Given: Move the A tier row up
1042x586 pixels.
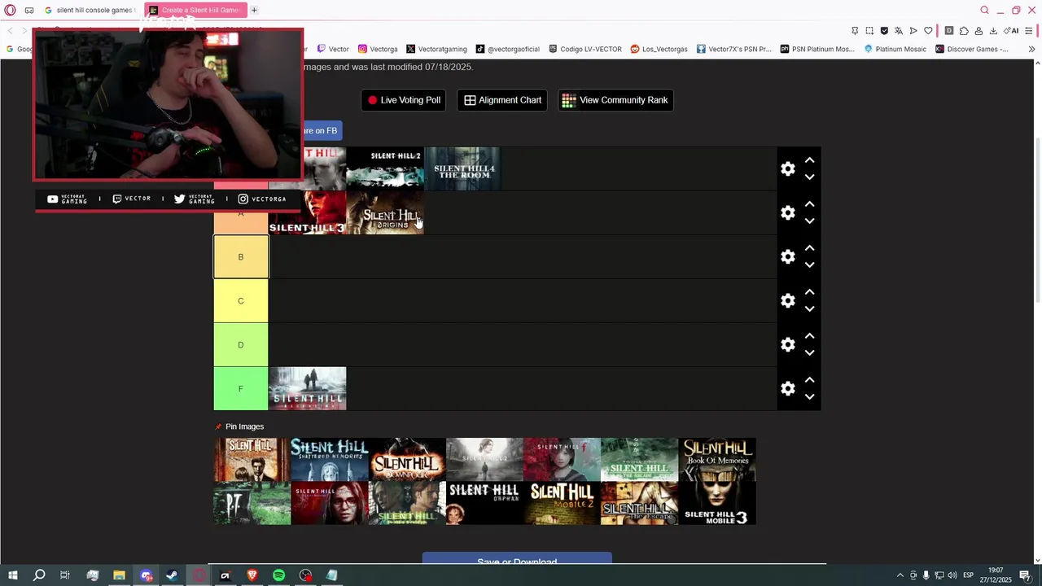Looking at the screenshot, I should [809, 204].
